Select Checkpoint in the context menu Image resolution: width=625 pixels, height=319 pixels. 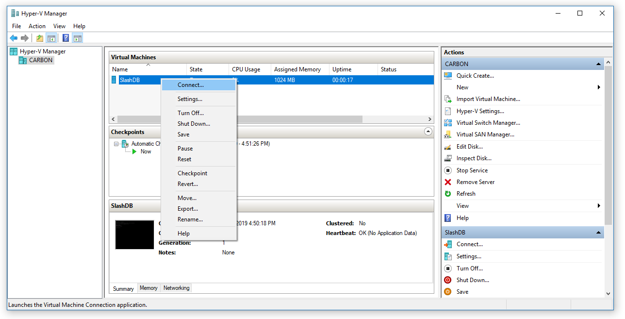pos(192,173)
